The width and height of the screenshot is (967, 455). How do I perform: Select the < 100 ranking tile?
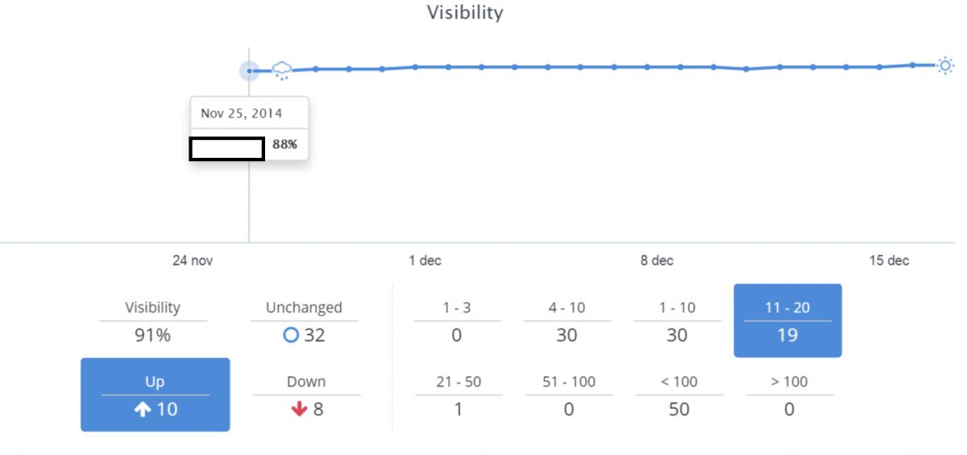[x=679, y=395]
